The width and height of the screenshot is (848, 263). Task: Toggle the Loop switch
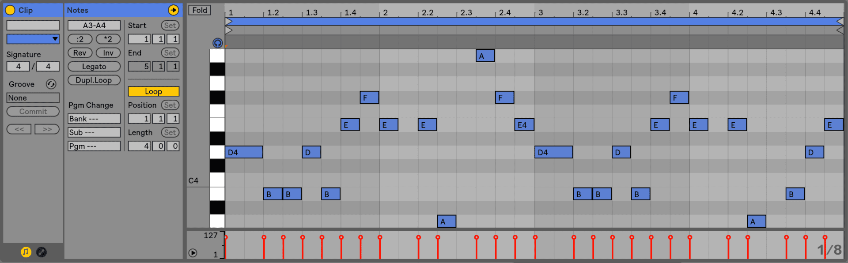pyautogui.click(x=154, y=91)
